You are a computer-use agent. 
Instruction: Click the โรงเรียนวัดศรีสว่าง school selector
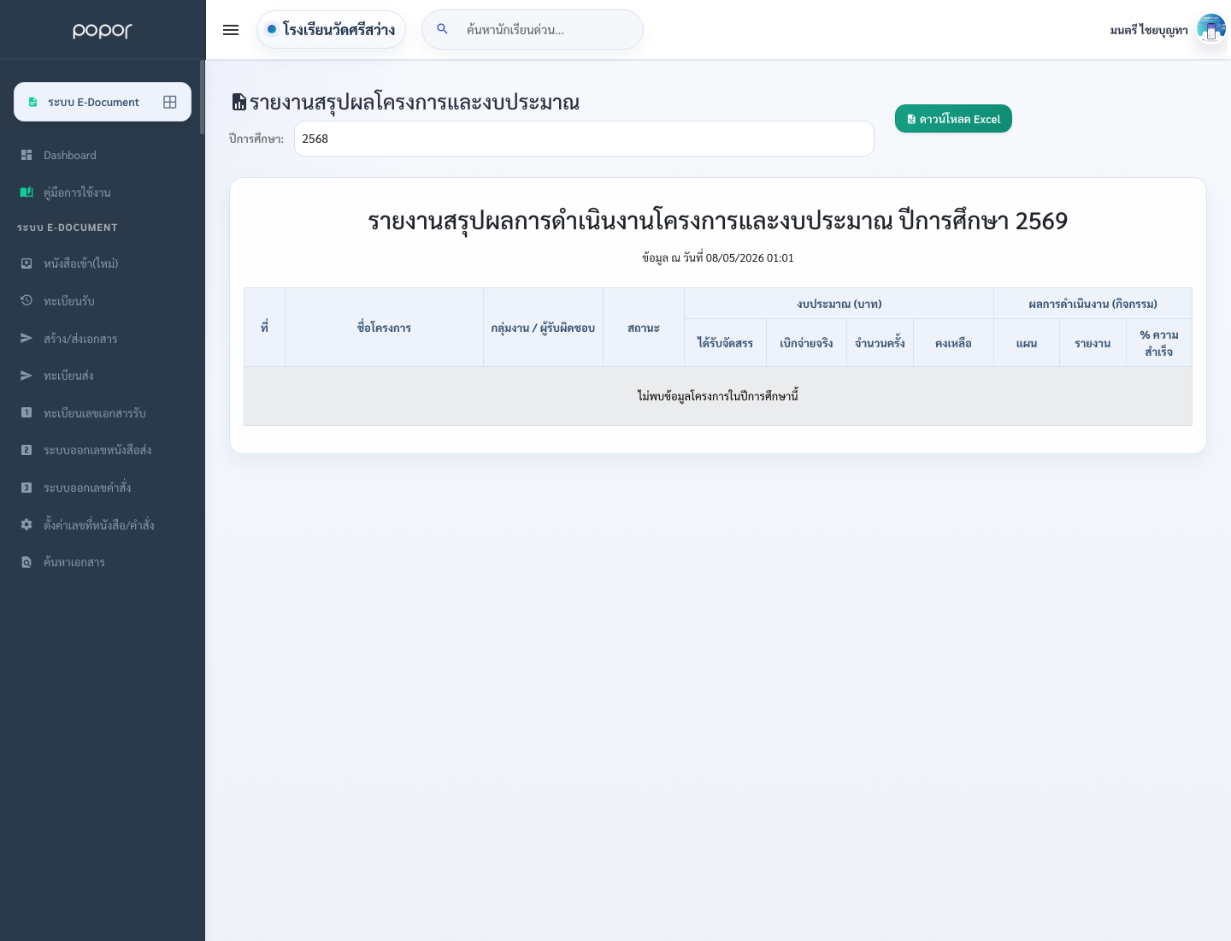point(331,29)
